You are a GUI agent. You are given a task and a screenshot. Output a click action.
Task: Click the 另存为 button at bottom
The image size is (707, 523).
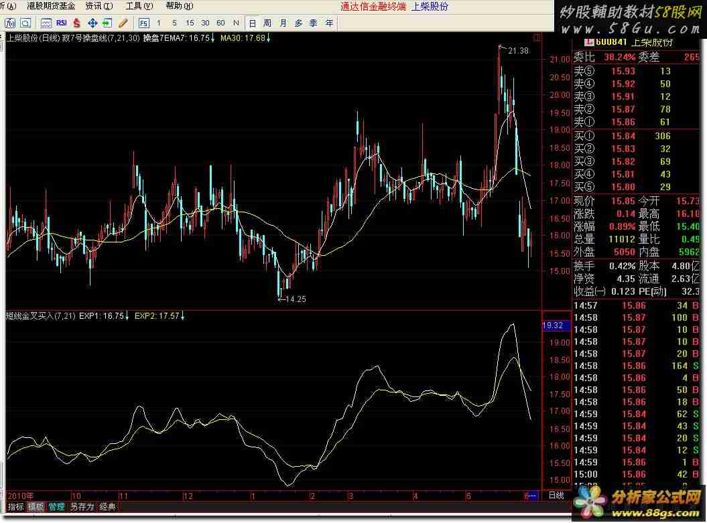coord(82,507)
